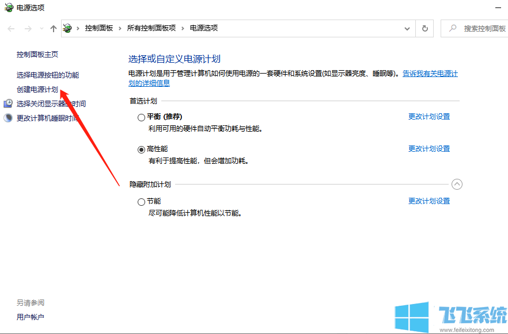Click the clock icon beside display timeout option
Viewport: 508px width, 334px height.
coord(7,103)
